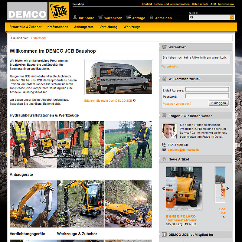The image size is (242, 242).
Task: Click the cart icon in Warenkorb sidebar heading
Action: (x=164, y=47)
